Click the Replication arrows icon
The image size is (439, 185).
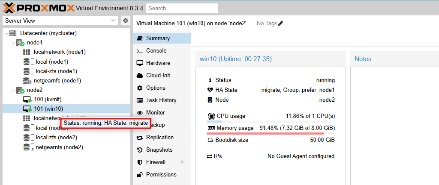(x=140, y=137)
